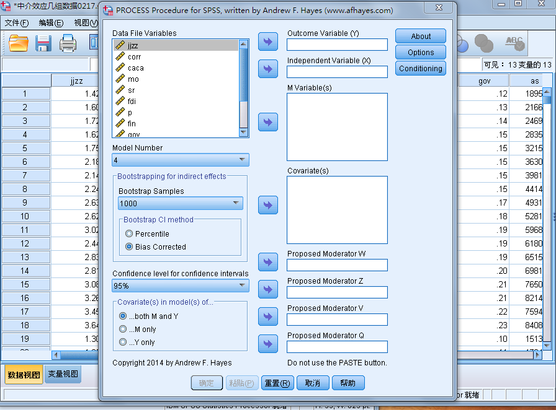Select p variable in list

click(x=176, y=112)
